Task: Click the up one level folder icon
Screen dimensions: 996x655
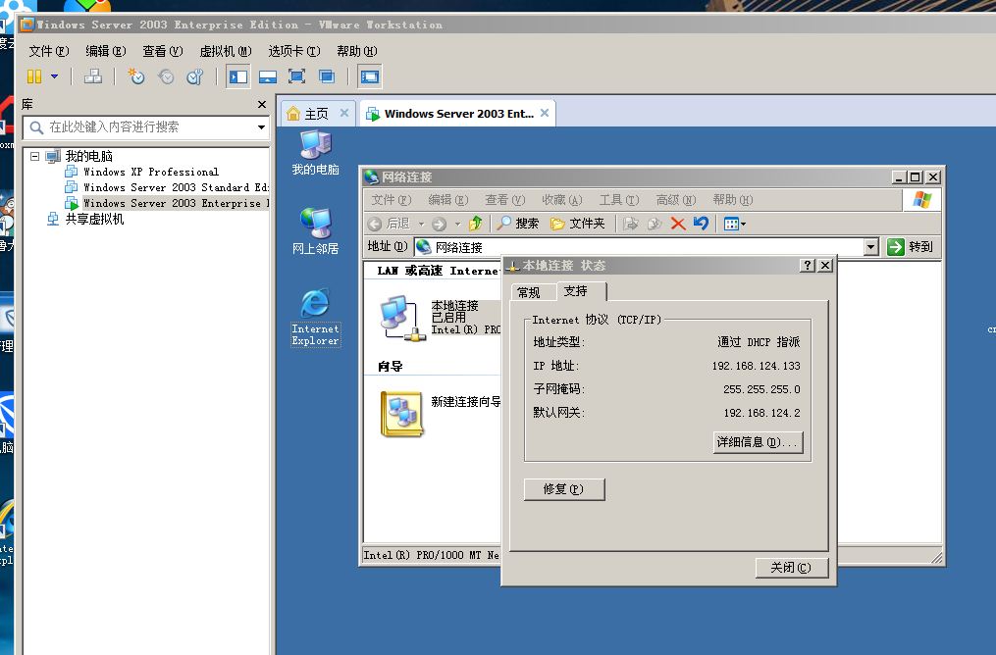Action: [475, 224]
